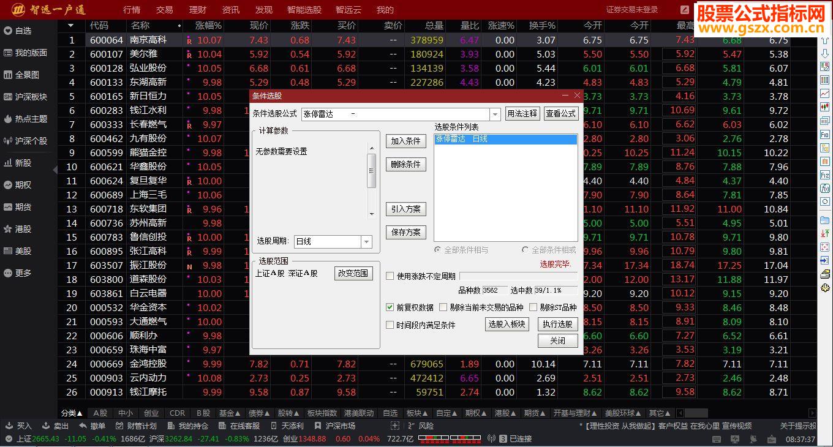The width and height of the screenshot is (833, 447).
Task: Open 港股 Hong Kong stocks in the sidebar
Action: click(18, 229)
